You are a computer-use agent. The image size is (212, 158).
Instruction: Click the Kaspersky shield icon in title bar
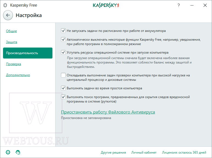click(5, 5)
